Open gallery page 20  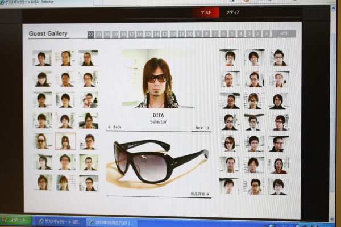(x=107, y=35)
